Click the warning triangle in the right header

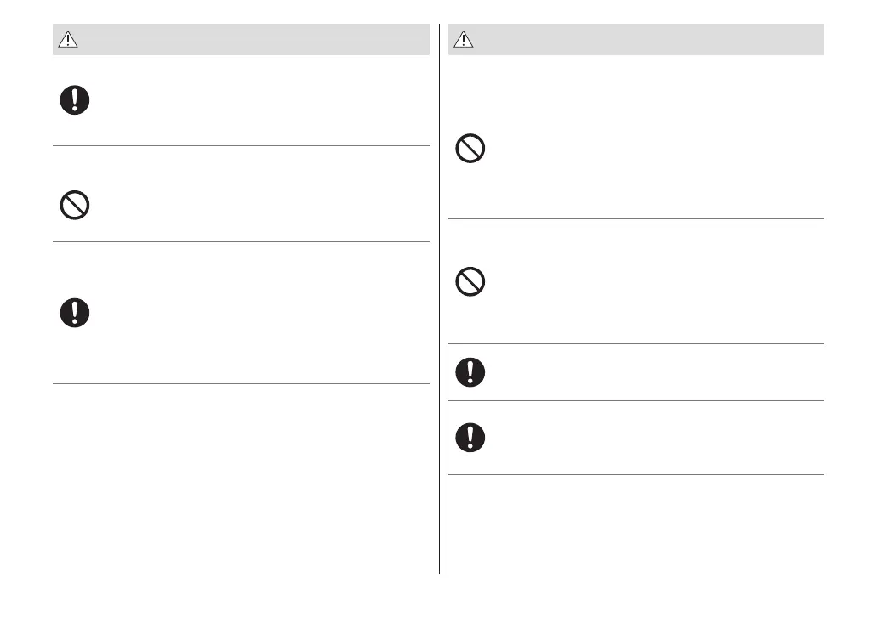click(464, 40)
